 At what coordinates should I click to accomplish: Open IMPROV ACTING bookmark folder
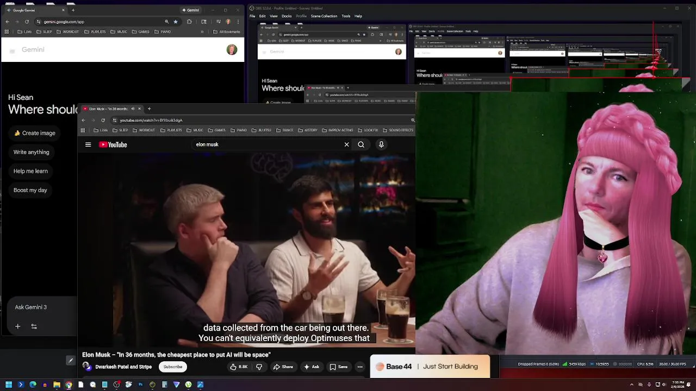(x=338, y=130)
